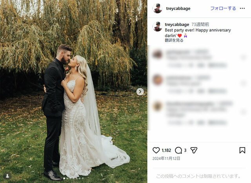The image size is (251, 183).
Task: Click the 73週間前 timestamp
Action: (x=200, y=24)
